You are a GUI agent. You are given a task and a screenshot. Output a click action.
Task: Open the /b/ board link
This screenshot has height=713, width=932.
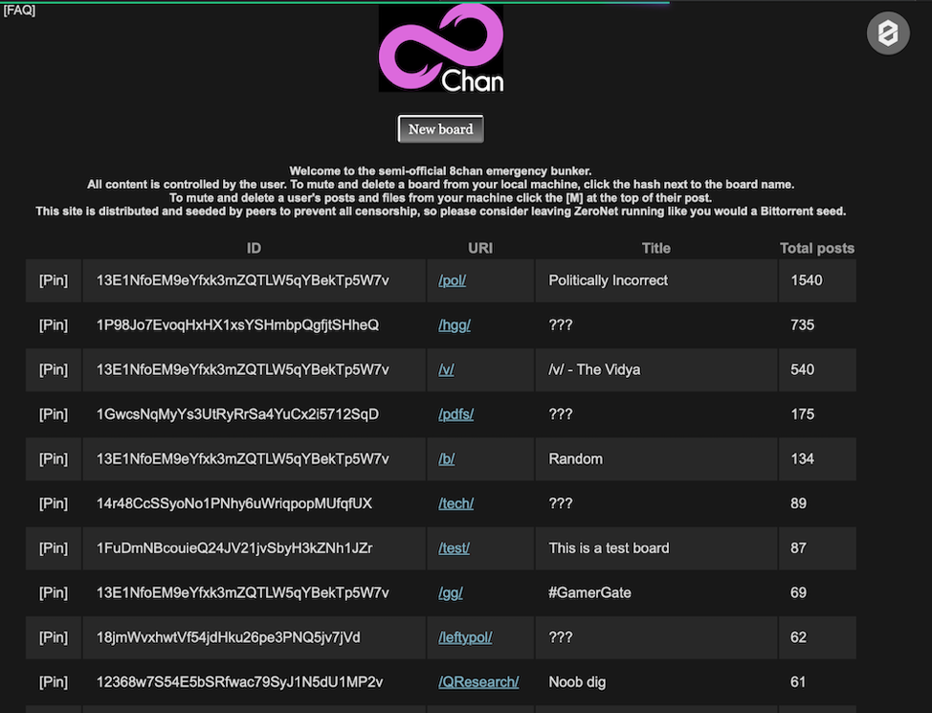click(447, 459)
